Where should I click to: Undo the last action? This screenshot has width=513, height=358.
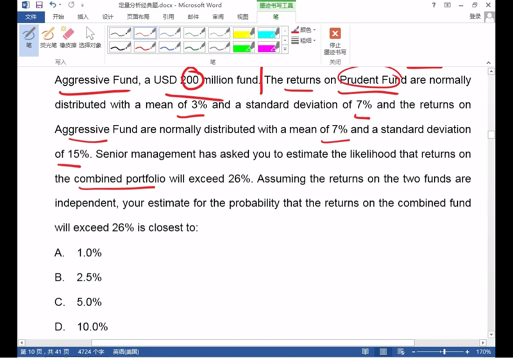point(53,4)
